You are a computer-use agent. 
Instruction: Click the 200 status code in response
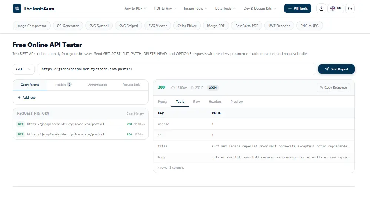[161, 87]
